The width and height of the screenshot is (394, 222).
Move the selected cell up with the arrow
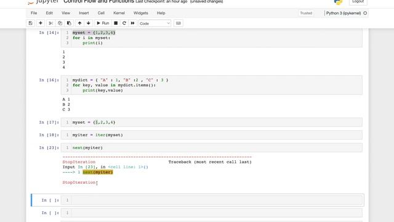pyautogui.click(x=79, y=23)
